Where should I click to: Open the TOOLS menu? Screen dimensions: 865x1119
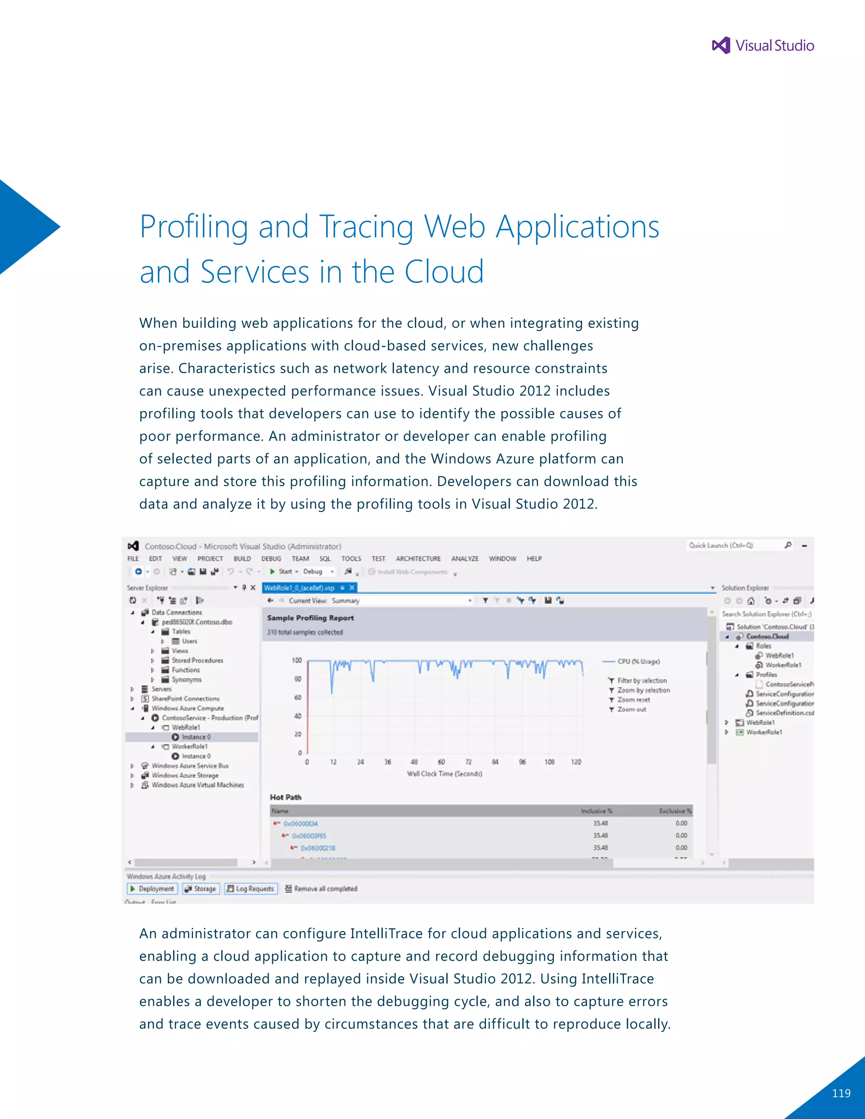(x=351, y=559)
